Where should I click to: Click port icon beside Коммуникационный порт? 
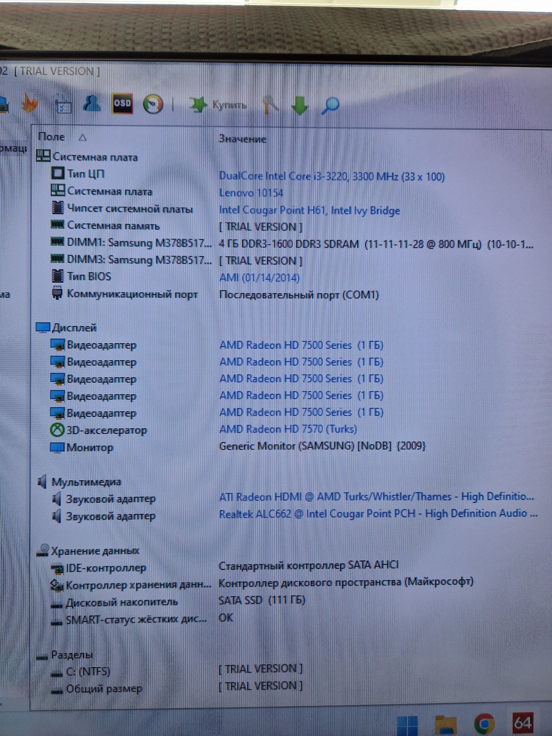tap(57, 293)
